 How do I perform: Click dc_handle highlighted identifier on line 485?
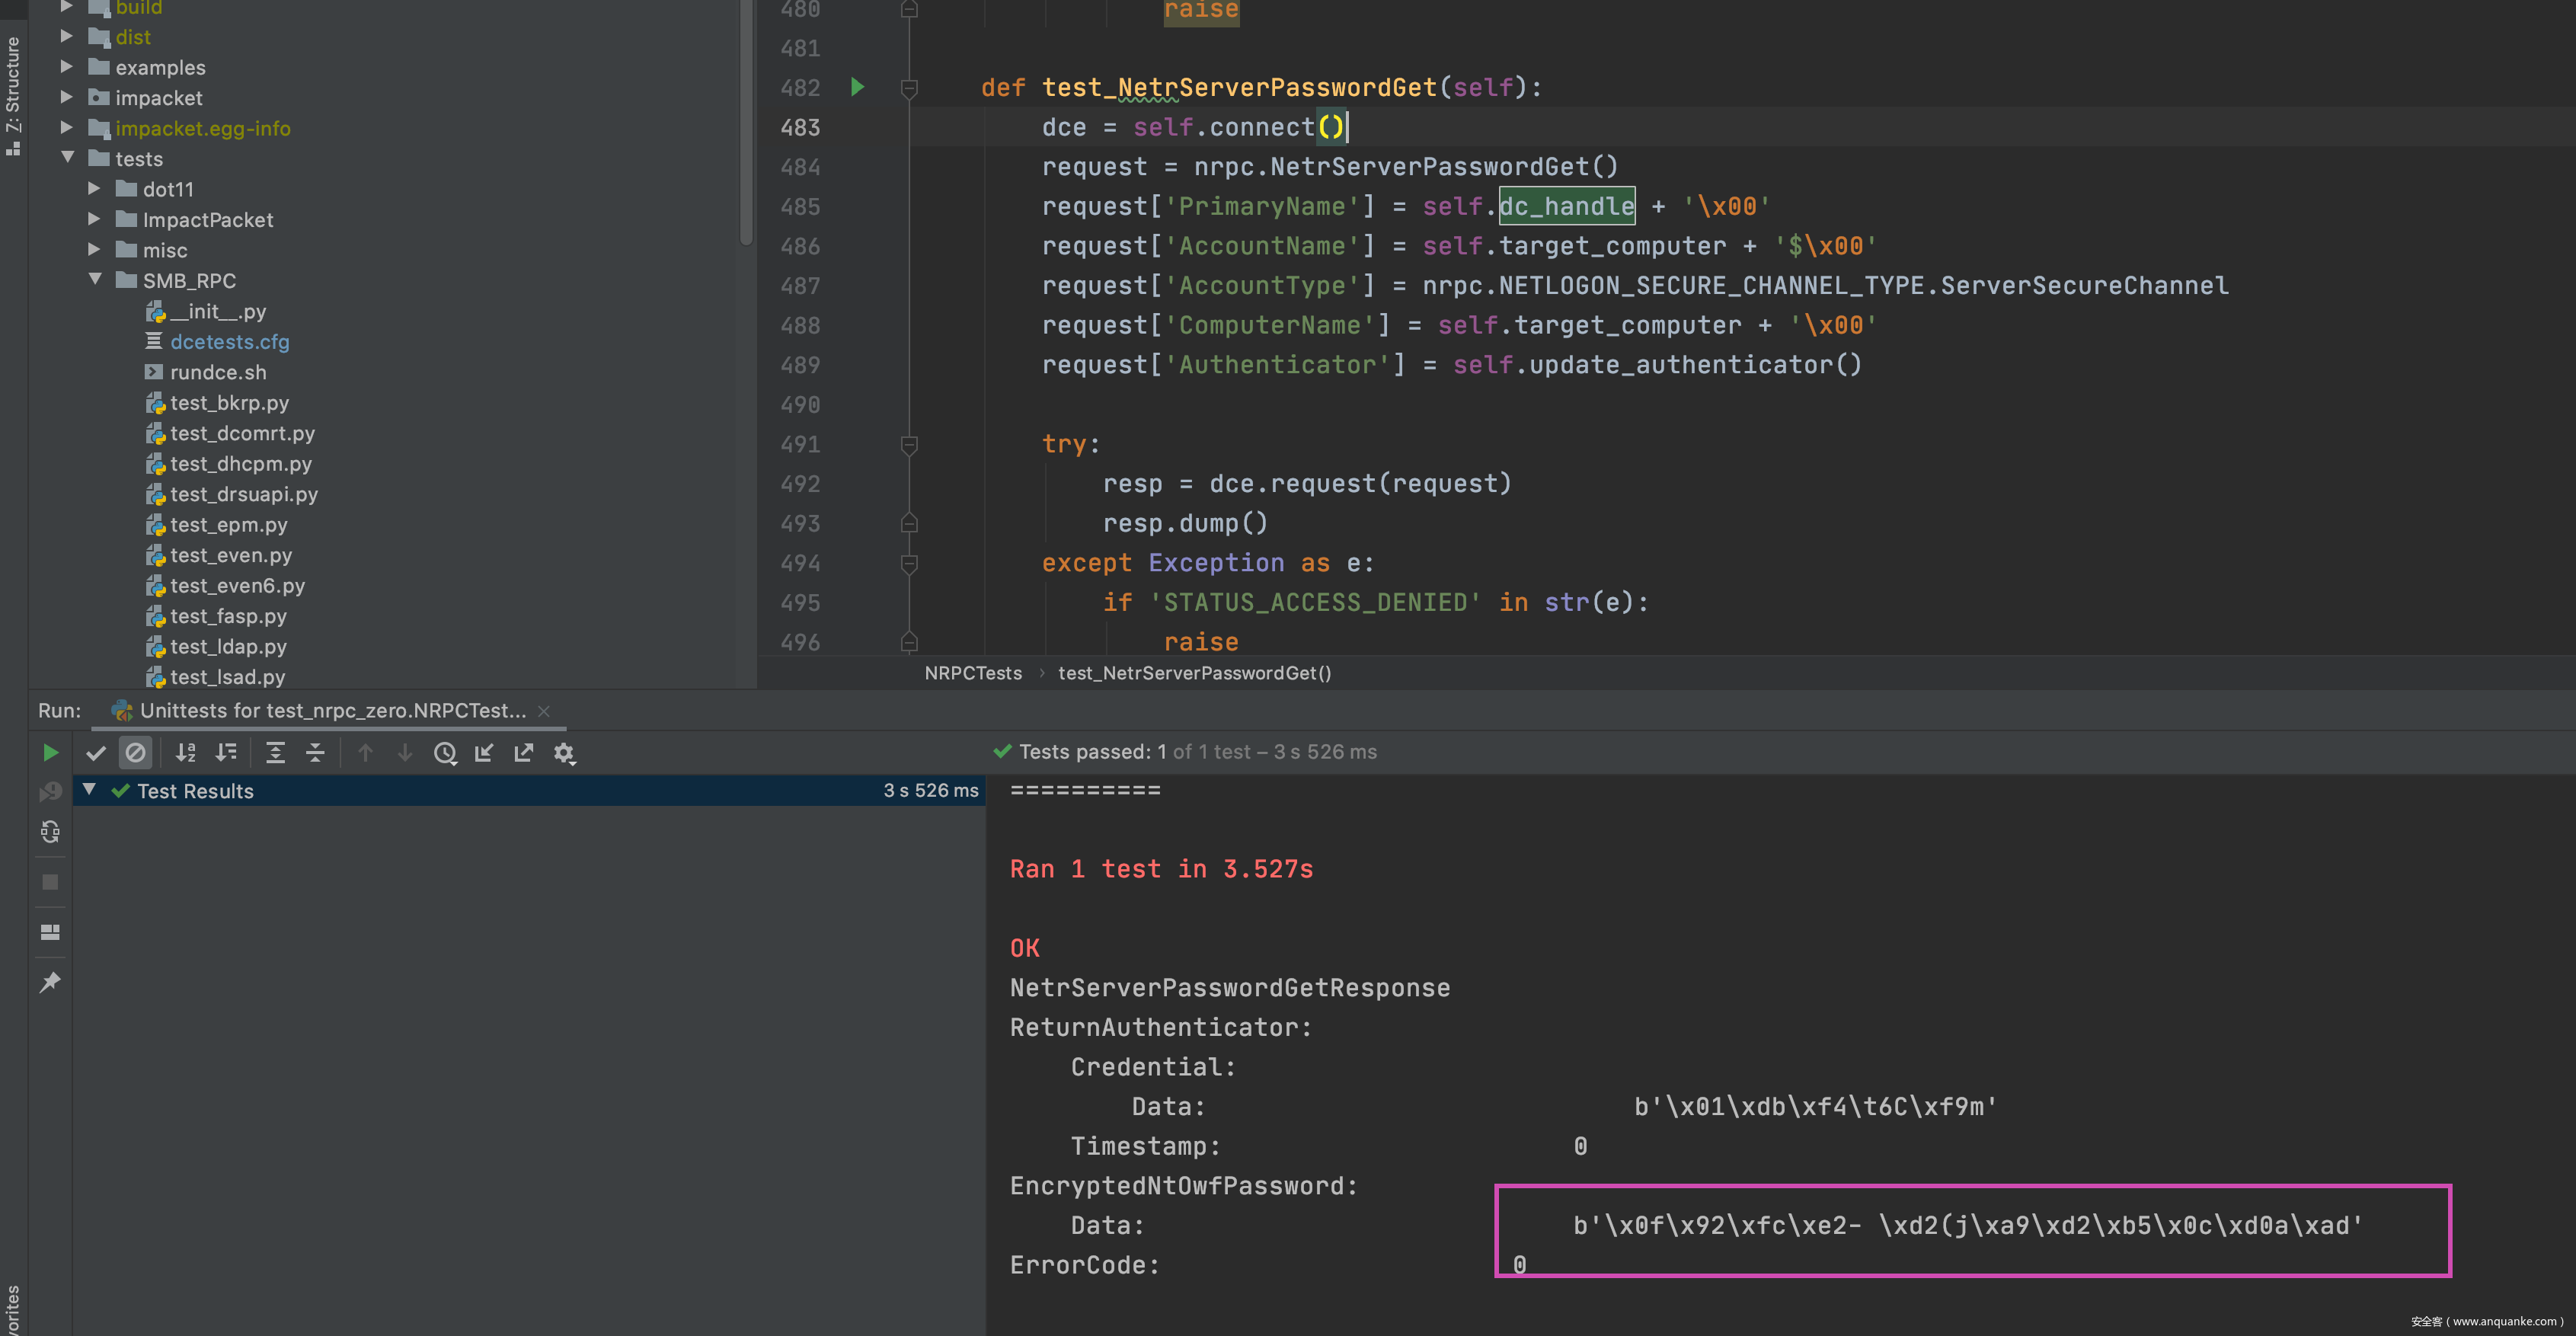click(x=1567, y=206)
